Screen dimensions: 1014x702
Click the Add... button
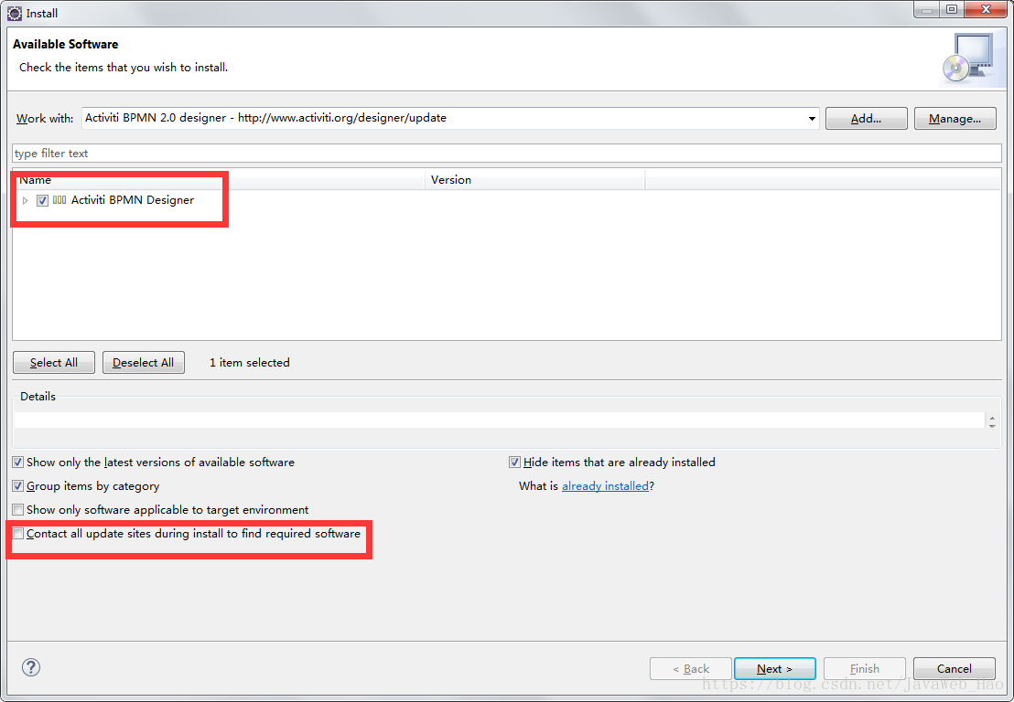tap(866, 118)
